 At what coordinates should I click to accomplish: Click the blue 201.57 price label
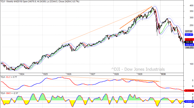click(x=188, y=35)
